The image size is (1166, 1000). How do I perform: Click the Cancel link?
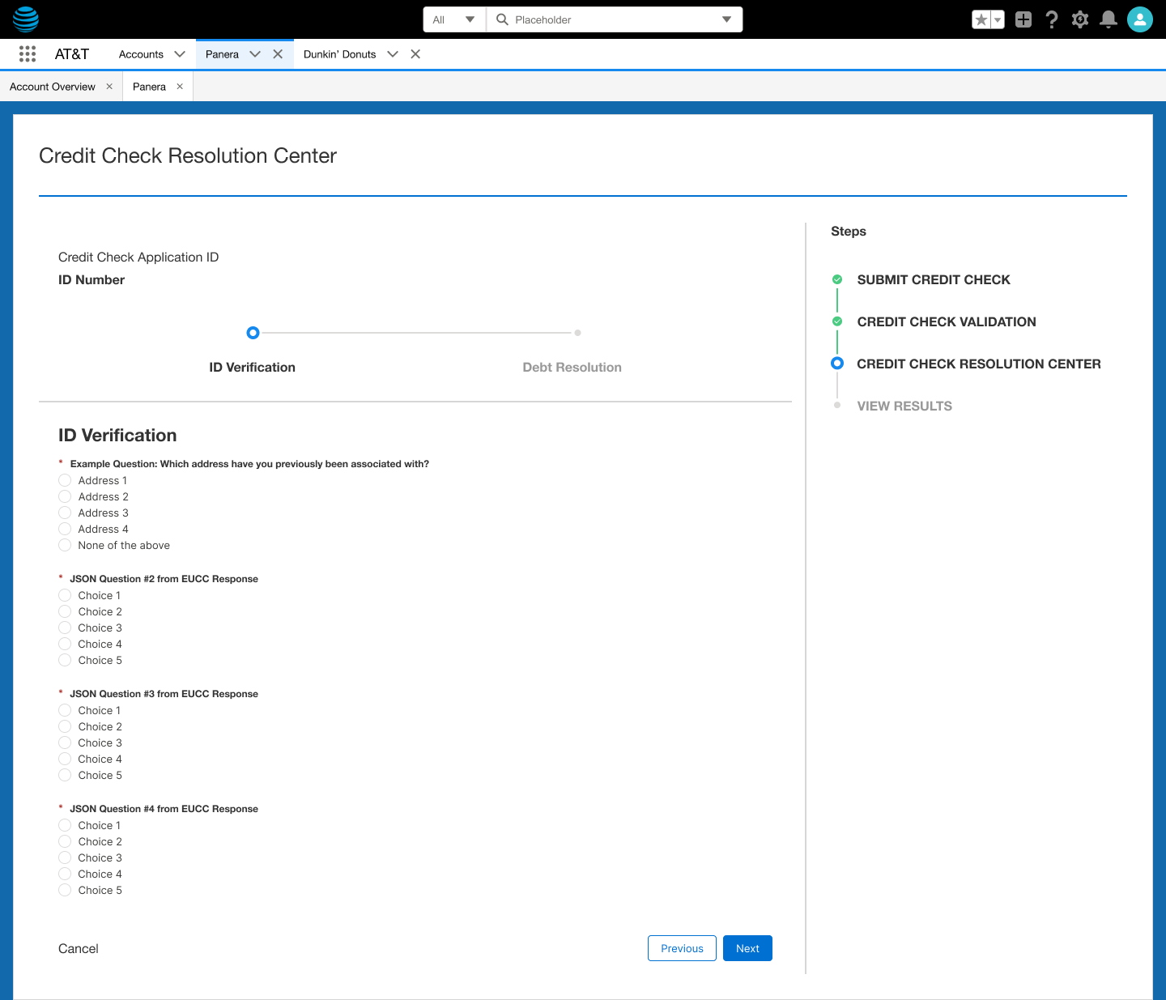point(79,948)
